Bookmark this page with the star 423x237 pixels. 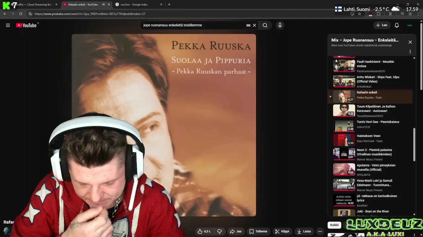pyautogui.click(x=360, y=14)
